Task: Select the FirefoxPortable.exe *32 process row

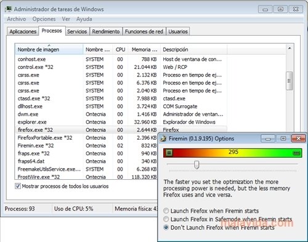Action: (x=86, y=138)
